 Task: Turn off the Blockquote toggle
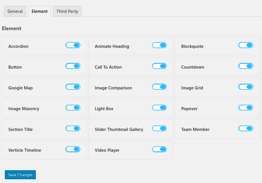click(x=245, y=45)
